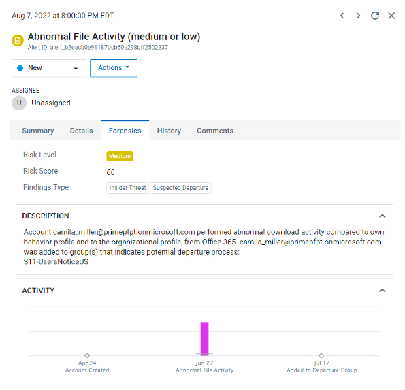Switch to the Summary tab
Screen dimensions: 405x390
pyautogui.click(x=38, y=131)
